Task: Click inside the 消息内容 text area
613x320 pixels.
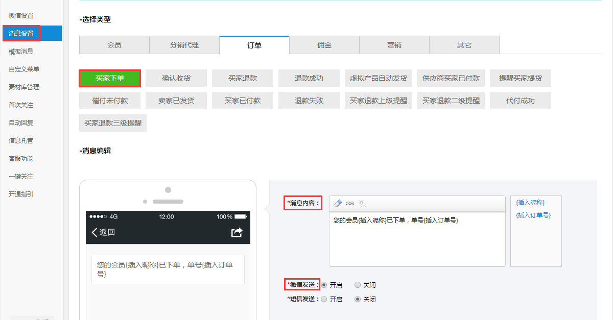Action: tap(417, 240)
